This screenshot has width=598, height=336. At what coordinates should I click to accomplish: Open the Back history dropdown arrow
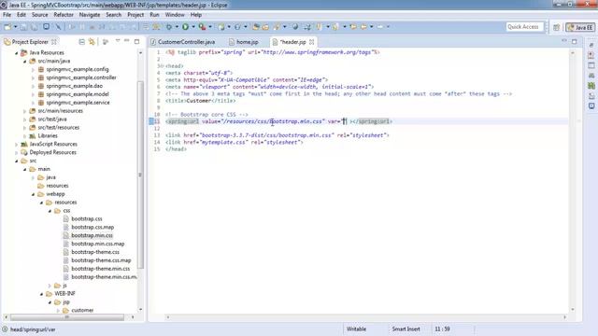tap(372, 27)
